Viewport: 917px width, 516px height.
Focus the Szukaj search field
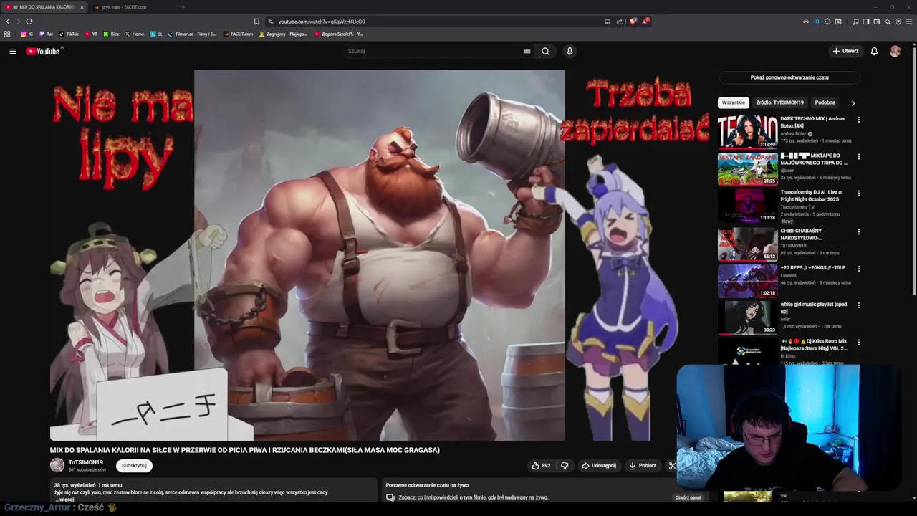(433, 51)
